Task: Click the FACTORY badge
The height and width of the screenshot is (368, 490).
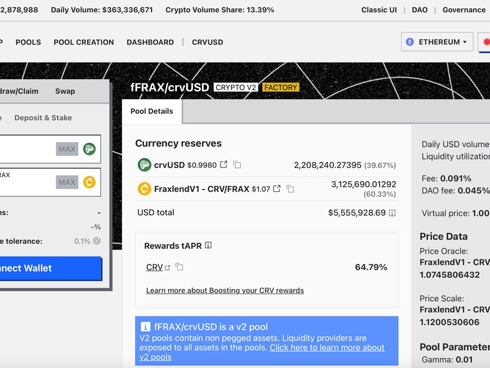Action: (281, 87)
